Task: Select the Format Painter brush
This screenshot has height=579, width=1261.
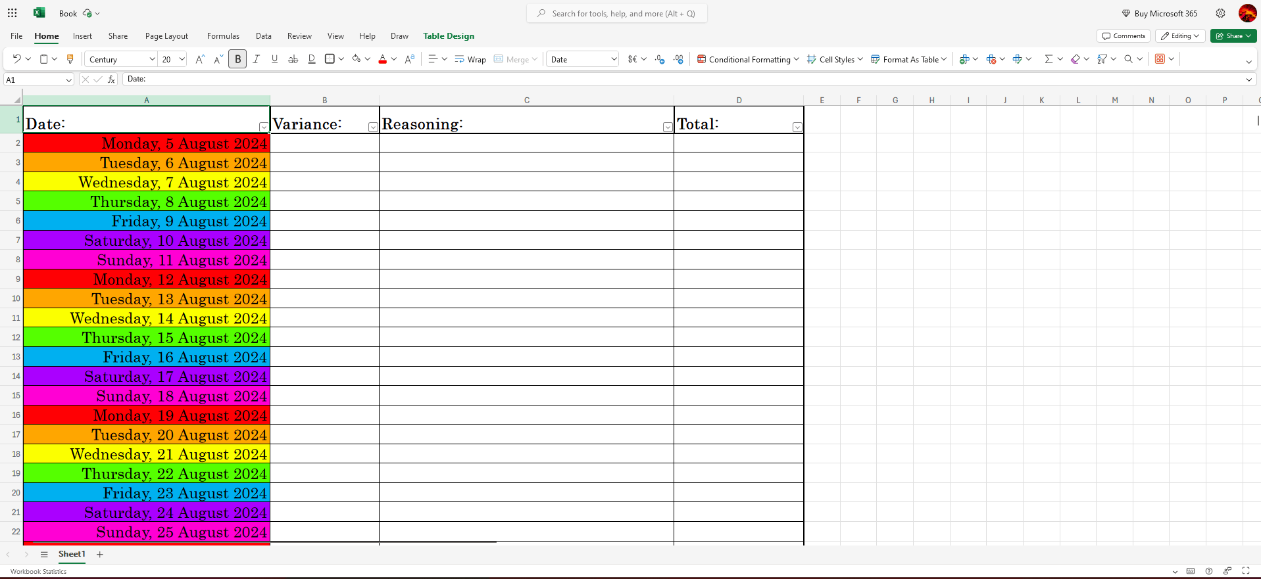Action: click(70, 59)
